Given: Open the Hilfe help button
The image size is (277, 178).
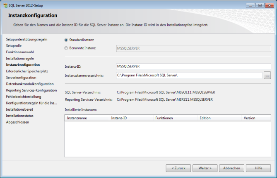Looking at the screenshot, I should pyautogui.click(x=258, y=168).
